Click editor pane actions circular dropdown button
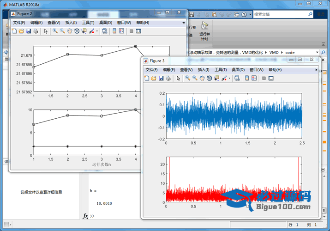The image size is (330, 231). click(323, 170)
